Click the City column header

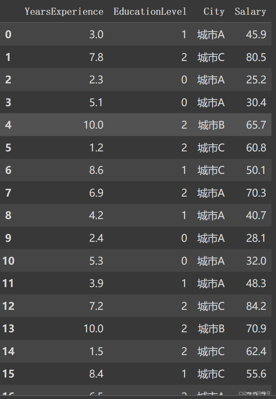click(x=214, y=12)
